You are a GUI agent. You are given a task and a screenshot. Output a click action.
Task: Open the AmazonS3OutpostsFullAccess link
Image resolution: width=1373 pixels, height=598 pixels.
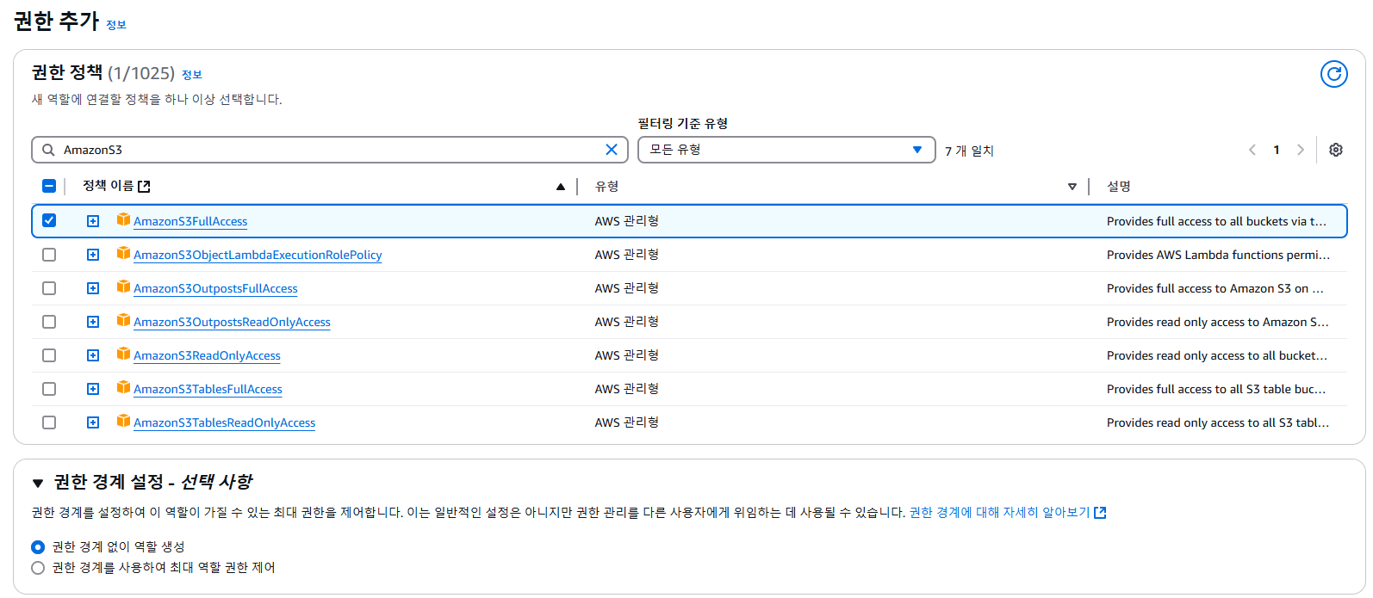pyautogui.click(x=215, y=288)
